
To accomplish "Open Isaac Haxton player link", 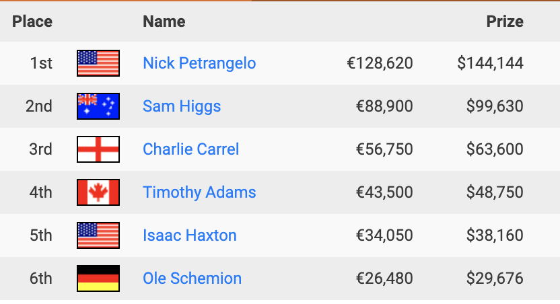I will (x=190, y=235).
